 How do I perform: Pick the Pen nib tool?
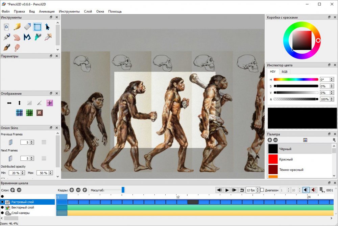coord(6,37)
